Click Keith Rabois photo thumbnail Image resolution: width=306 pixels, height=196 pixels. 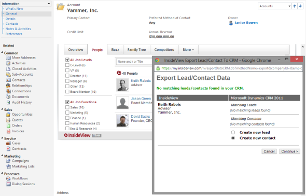point(122,85)
